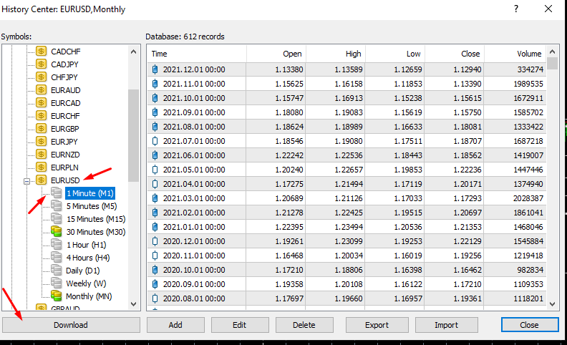The image size is (567, 345).
Task: Click the EURGBP symbol dollar icon
Action: pyautogui.click(x=42, y=128)
